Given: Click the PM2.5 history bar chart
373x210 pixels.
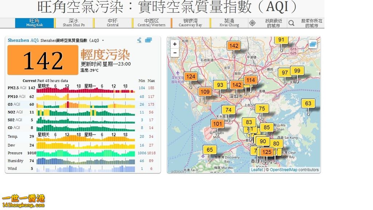Looking at the screenshot, I should click(x=86, y=88).
